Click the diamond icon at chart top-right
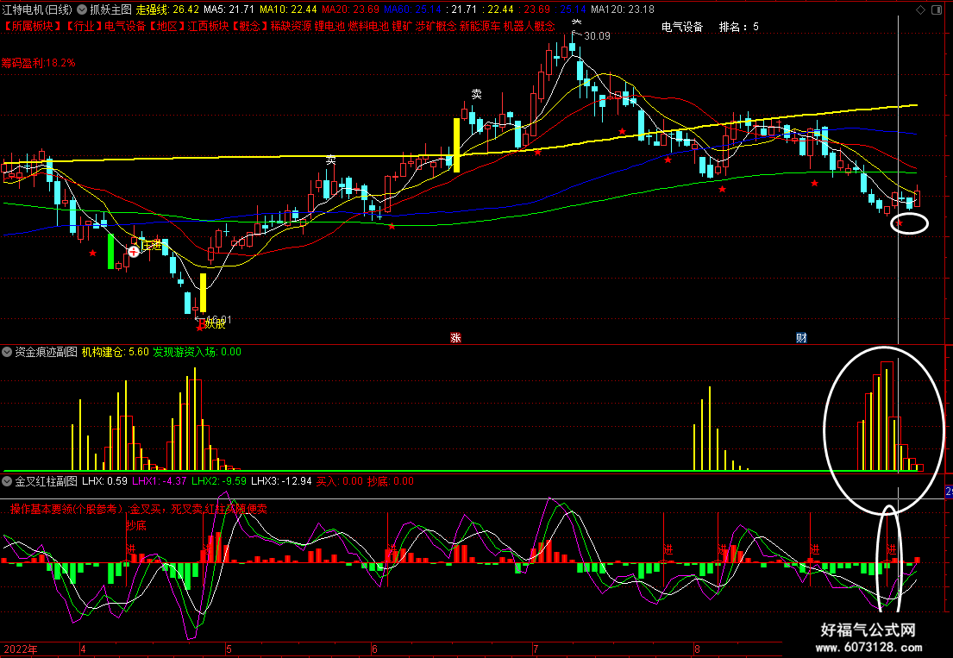Viewport: 953px width, 658px height. click(920, 9)
